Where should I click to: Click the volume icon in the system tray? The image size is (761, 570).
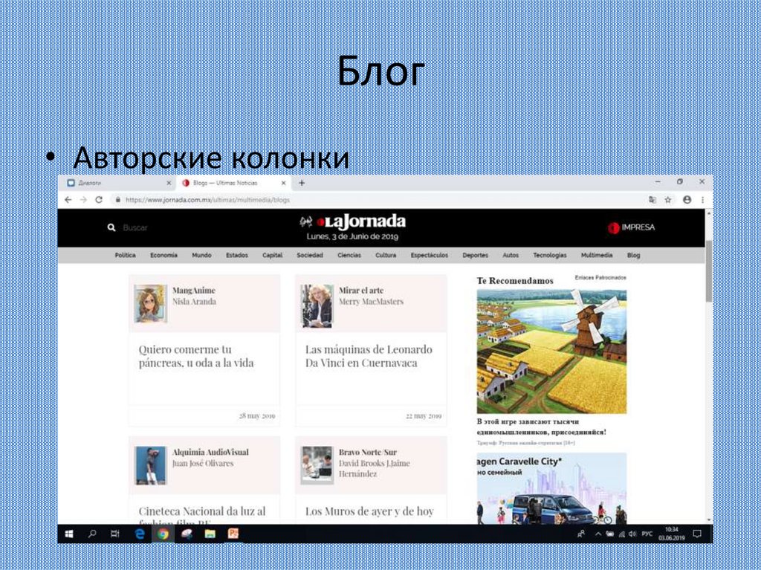coord(632,534)
